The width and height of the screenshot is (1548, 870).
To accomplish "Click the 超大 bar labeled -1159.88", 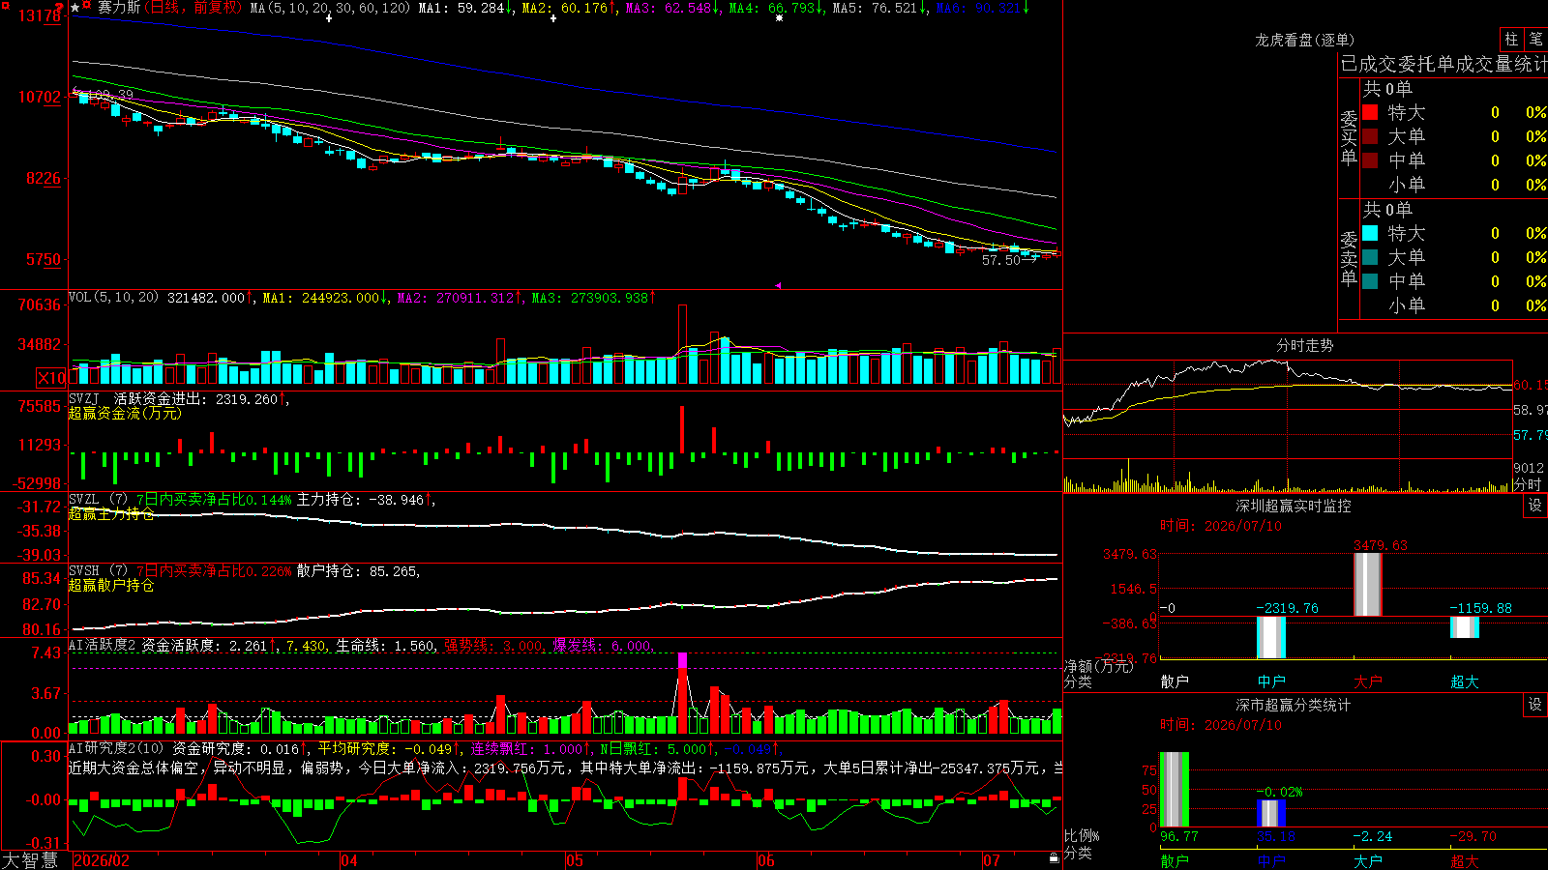I will click(1465, 627).
